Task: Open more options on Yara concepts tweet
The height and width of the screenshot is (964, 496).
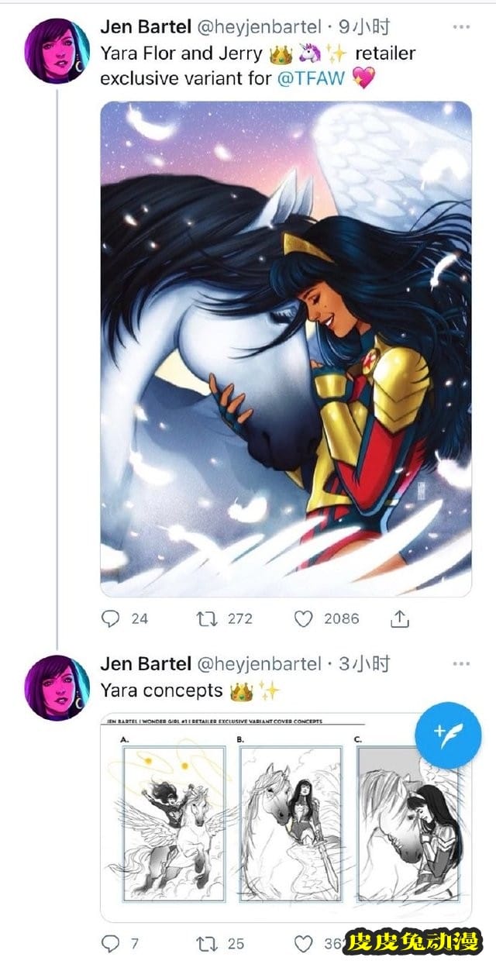Action: 461,664
